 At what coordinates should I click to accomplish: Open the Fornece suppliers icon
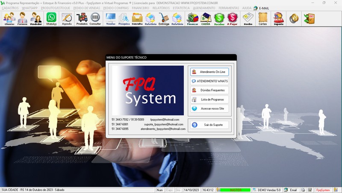tap(23, 19)
